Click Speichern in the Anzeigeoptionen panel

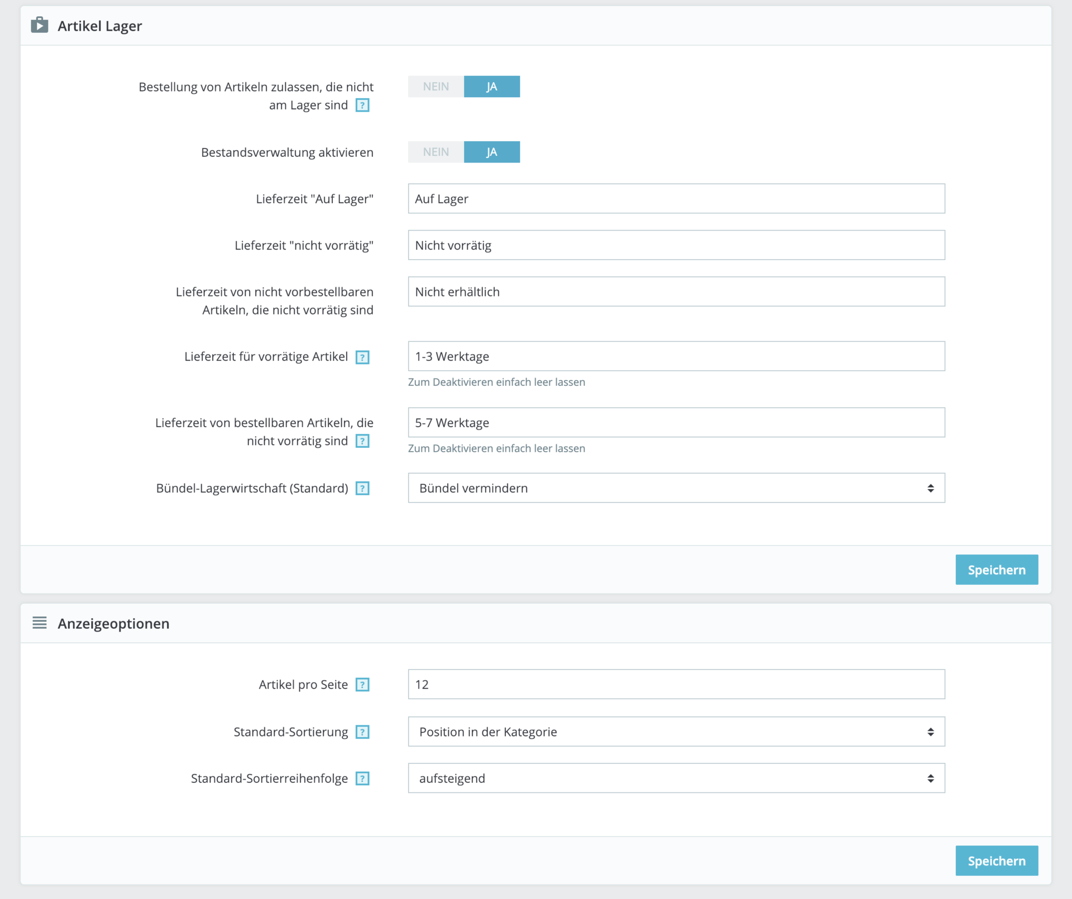click(996, 860)
